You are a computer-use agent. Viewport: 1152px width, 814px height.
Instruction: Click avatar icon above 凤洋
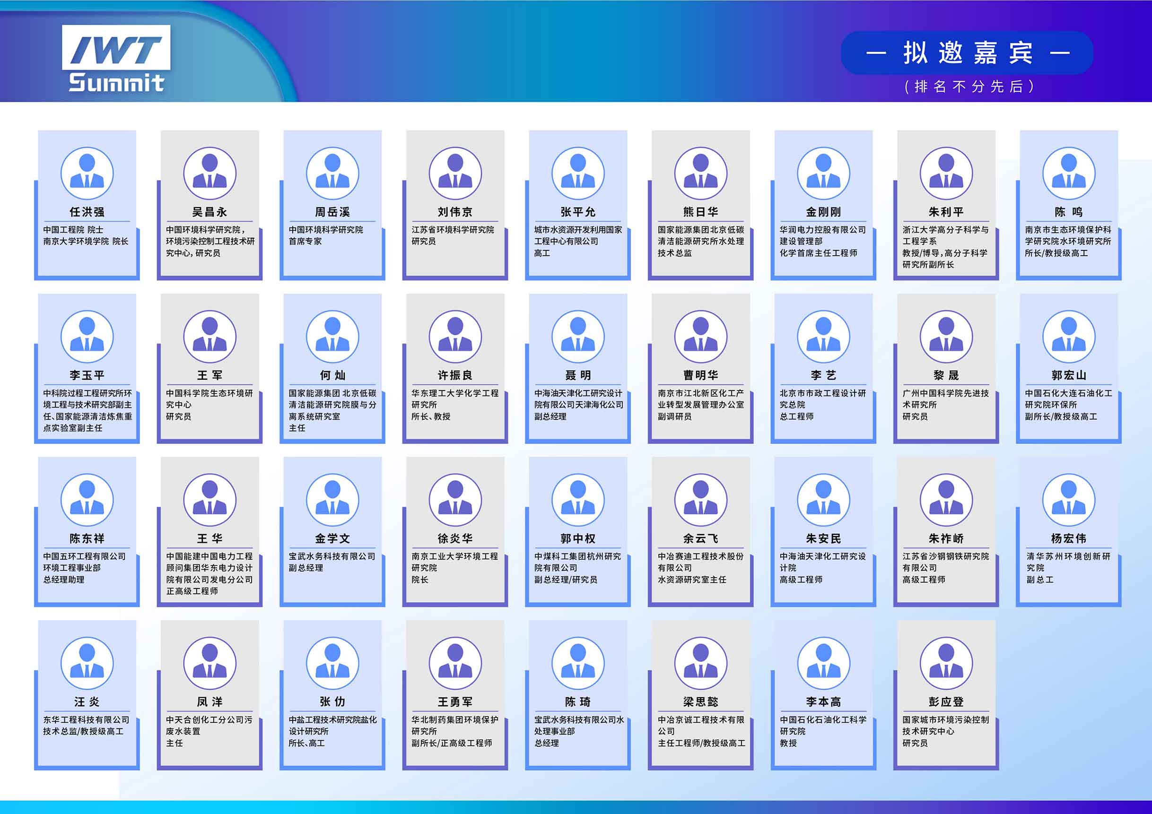(x=209, y=663)
